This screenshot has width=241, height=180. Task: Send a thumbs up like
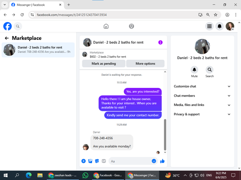tap(162, 161)
